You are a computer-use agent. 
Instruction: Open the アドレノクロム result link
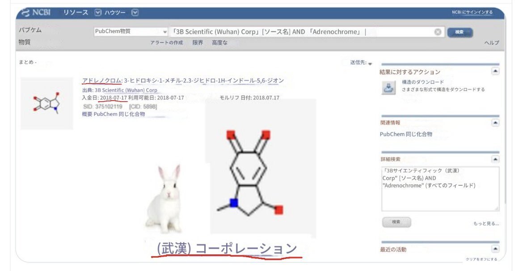tap(102, 80)
